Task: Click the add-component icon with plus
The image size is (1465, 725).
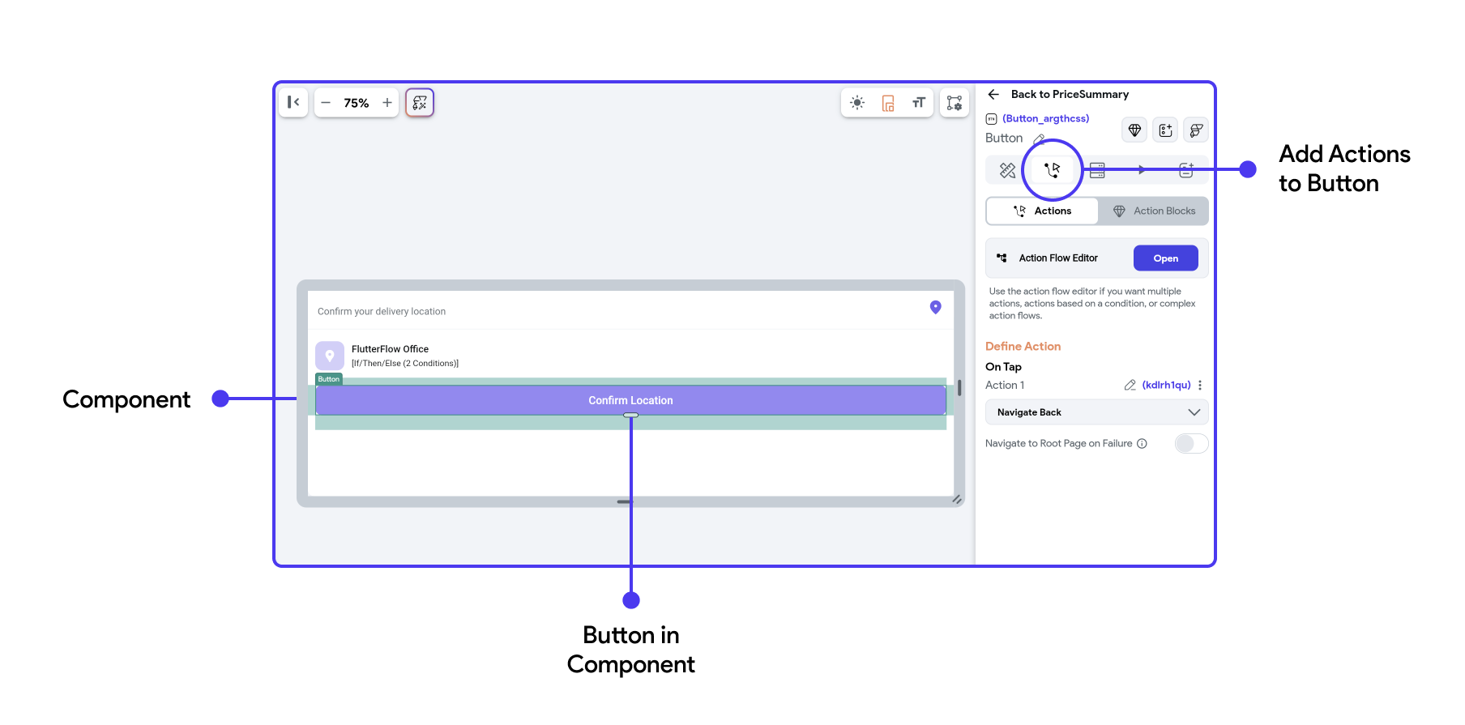Action: pyautogui.click(x=1165, y=130)
